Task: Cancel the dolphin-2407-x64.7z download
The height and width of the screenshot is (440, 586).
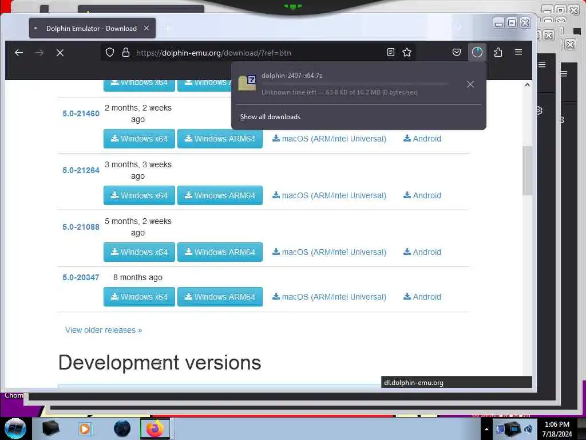Action: [x=470, y=84]
